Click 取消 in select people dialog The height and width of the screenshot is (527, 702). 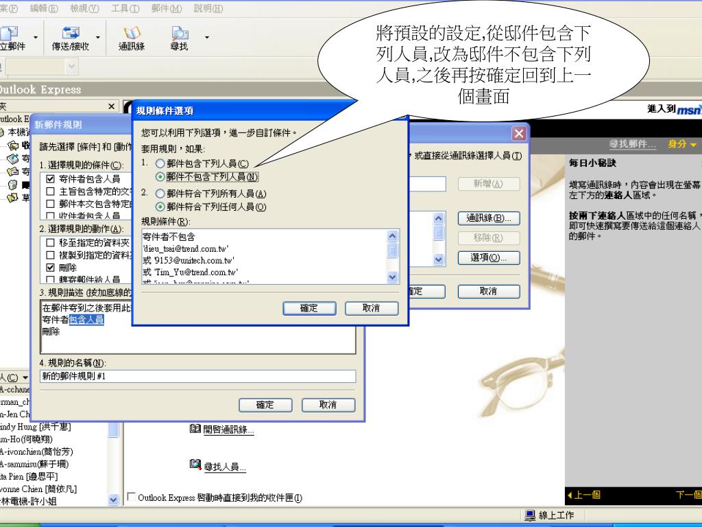[x=489, y=291]
